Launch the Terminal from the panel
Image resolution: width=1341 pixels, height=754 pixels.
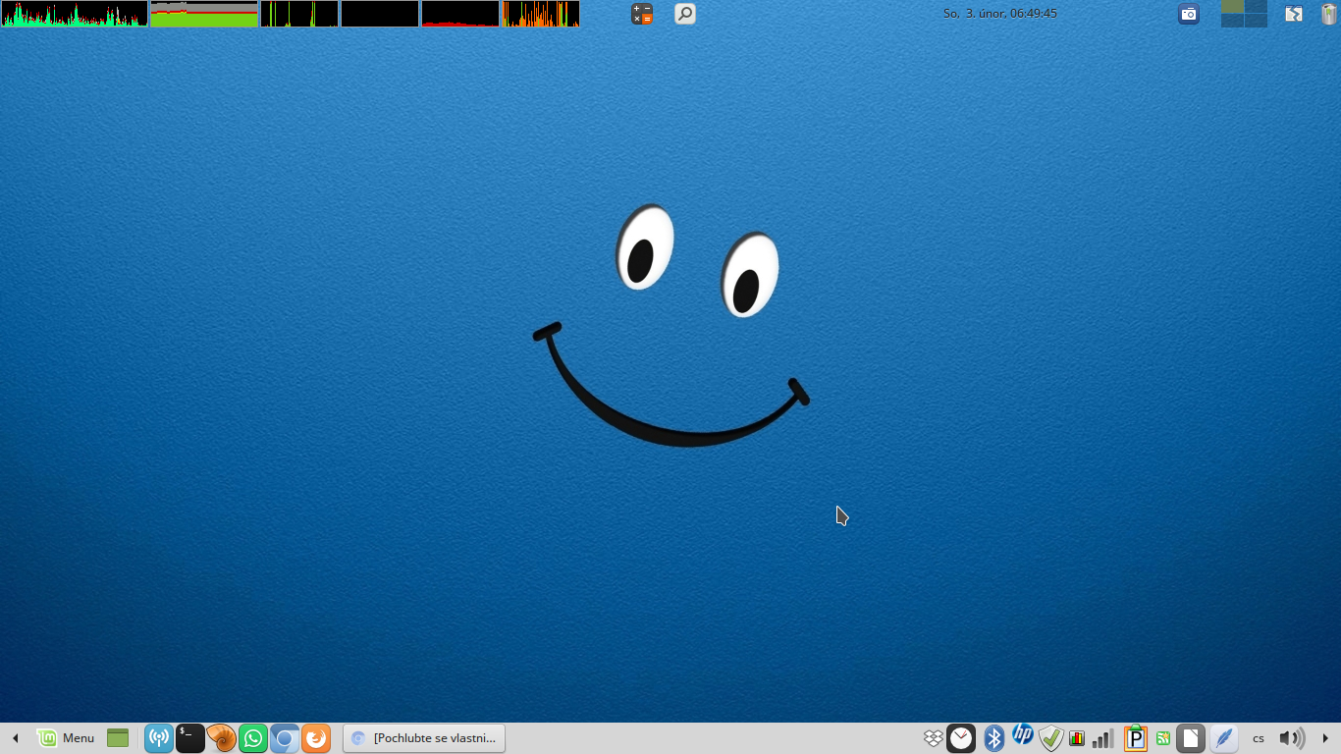tap(189, 738)
